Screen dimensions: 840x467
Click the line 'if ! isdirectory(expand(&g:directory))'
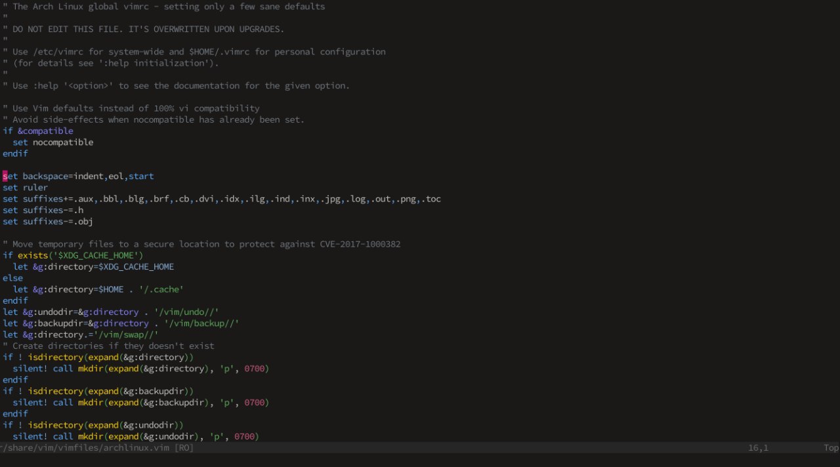98,357
